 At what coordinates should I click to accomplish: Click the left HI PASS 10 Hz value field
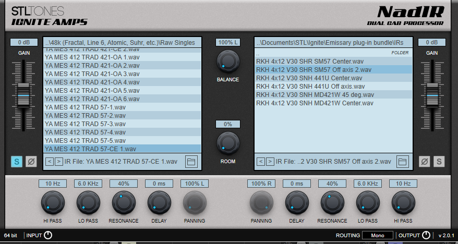pos(52,184)
